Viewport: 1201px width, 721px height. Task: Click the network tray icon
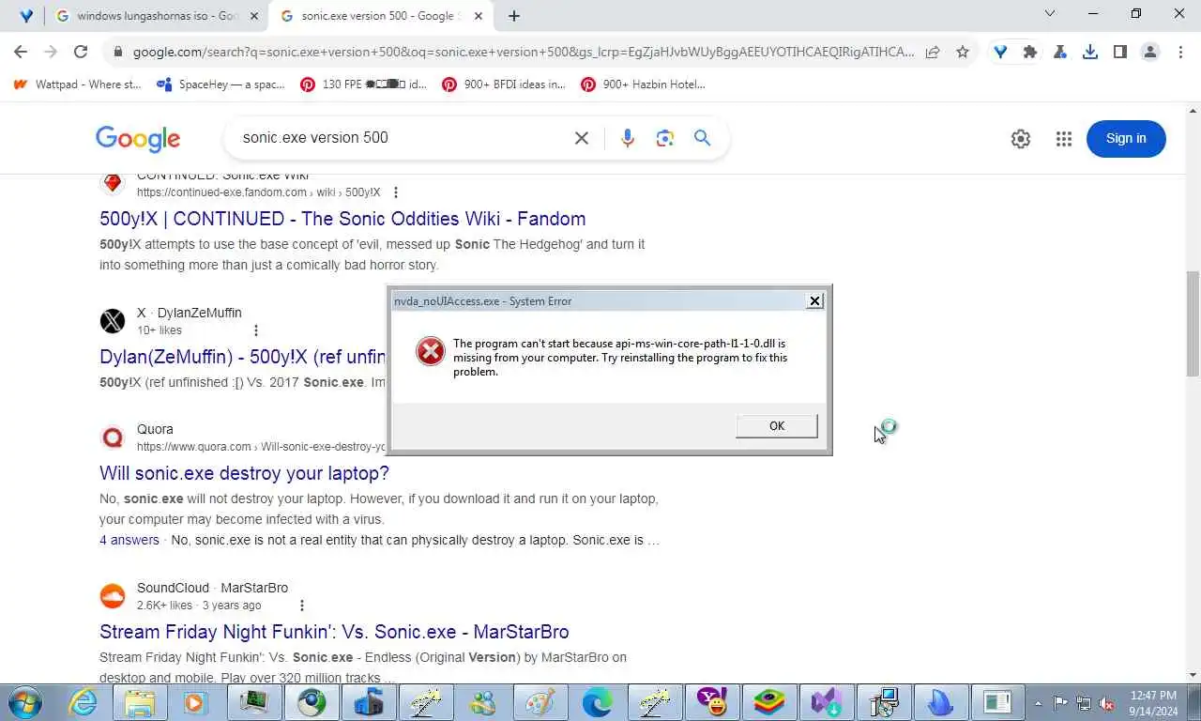pyautogui.click(x=1084, y=702)
